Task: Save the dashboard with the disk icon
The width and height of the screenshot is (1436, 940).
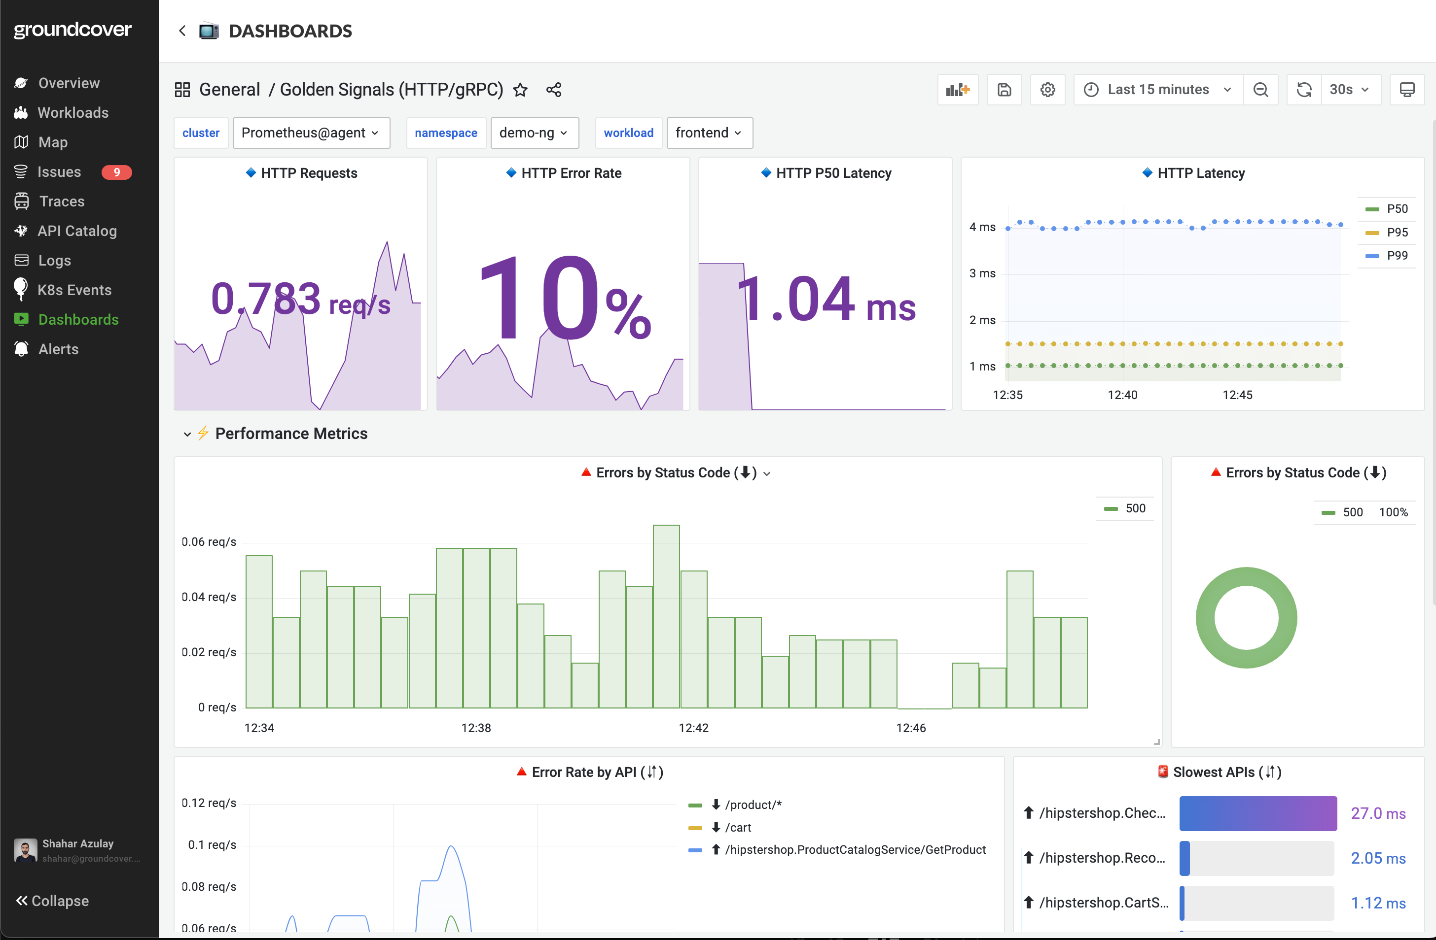Action: click(x=1004, y=90)
